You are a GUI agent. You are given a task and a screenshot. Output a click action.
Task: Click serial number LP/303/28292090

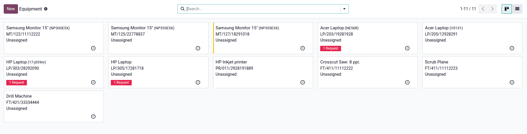(x=23, y=68)
